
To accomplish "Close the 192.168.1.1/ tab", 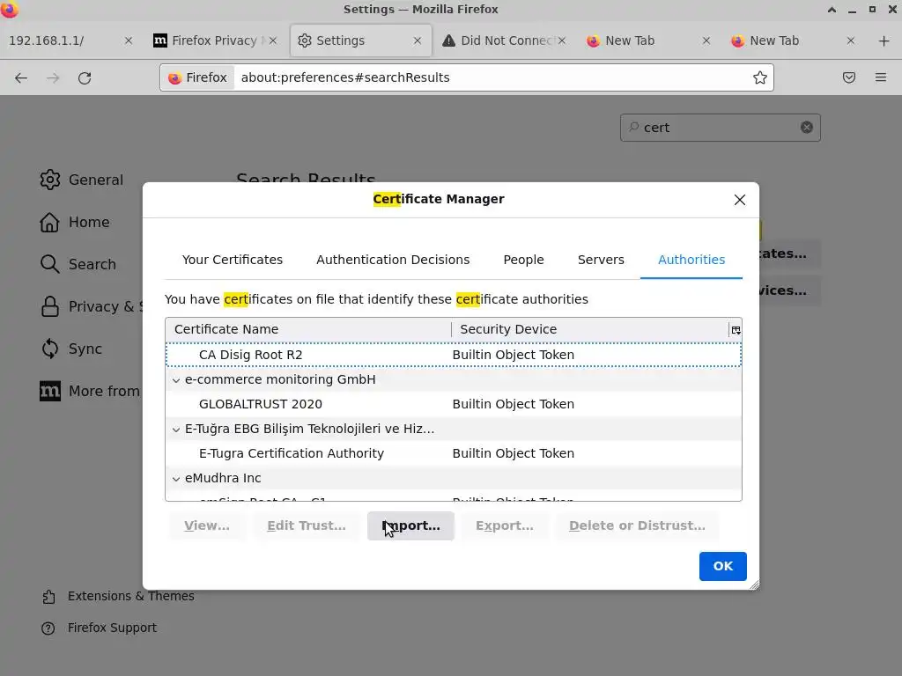I will point(129,40).
